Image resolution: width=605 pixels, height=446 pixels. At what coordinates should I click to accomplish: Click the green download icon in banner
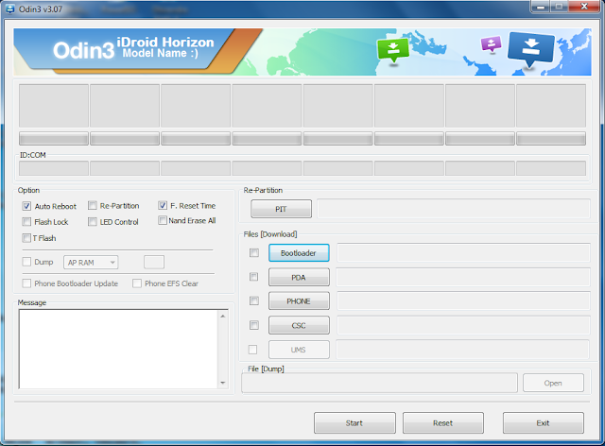pyautogui.click(x=393, y=50)
